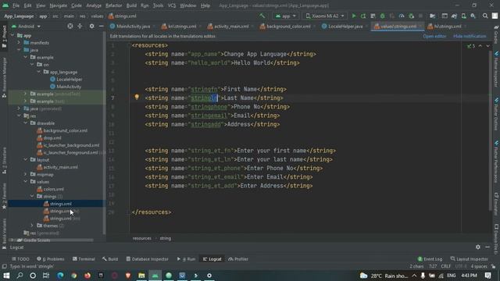Open Project panel settings gear
This screenshot has height=281, width=500.
point(92,26)
